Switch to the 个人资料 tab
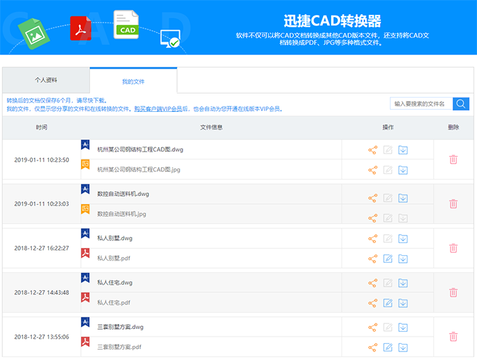 46,80
